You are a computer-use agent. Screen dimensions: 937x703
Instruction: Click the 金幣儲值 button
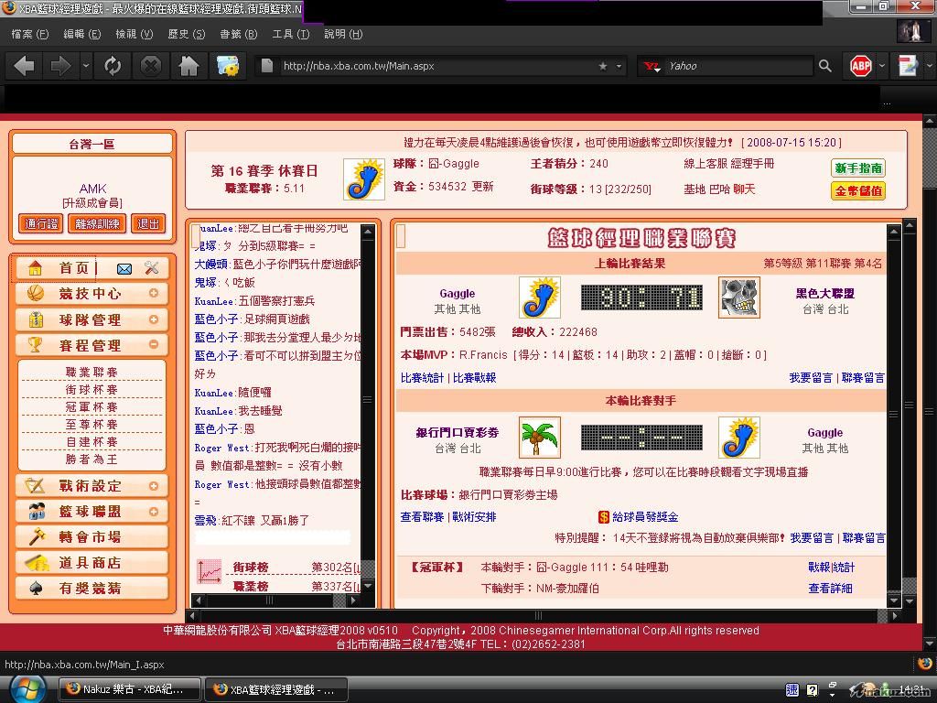[858, 191]
